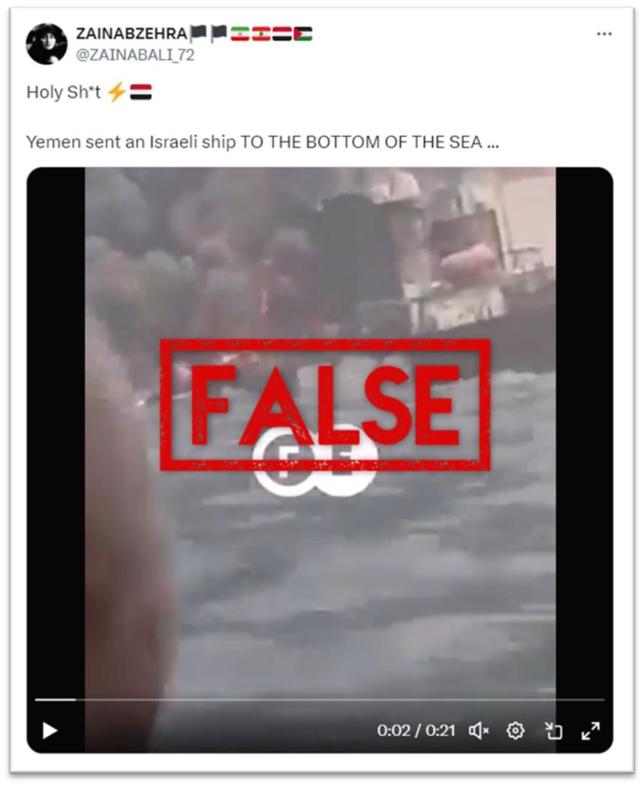Open video settings gear
Screen dimensions: 644x787
[x=516, y=731]
